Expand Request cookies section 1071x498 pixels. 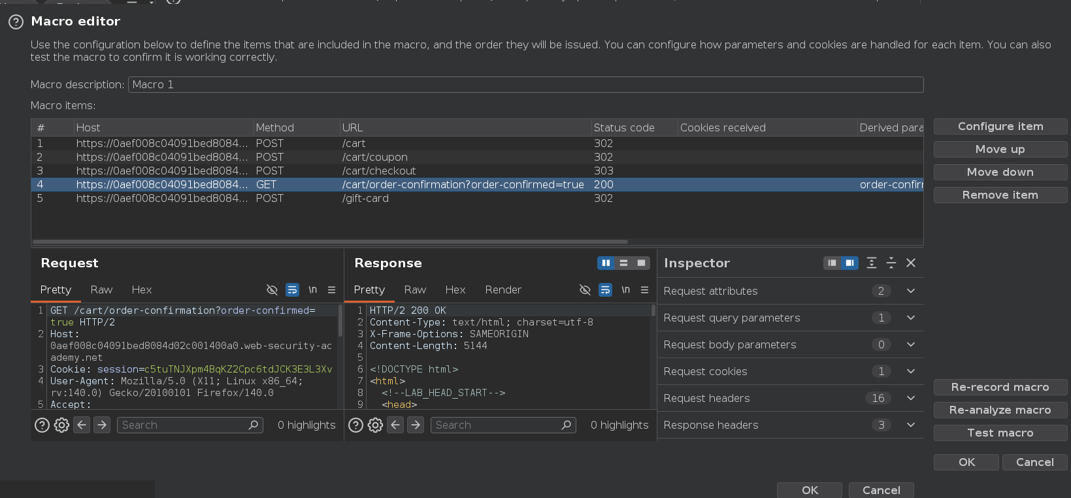click(x=911, y=371)
